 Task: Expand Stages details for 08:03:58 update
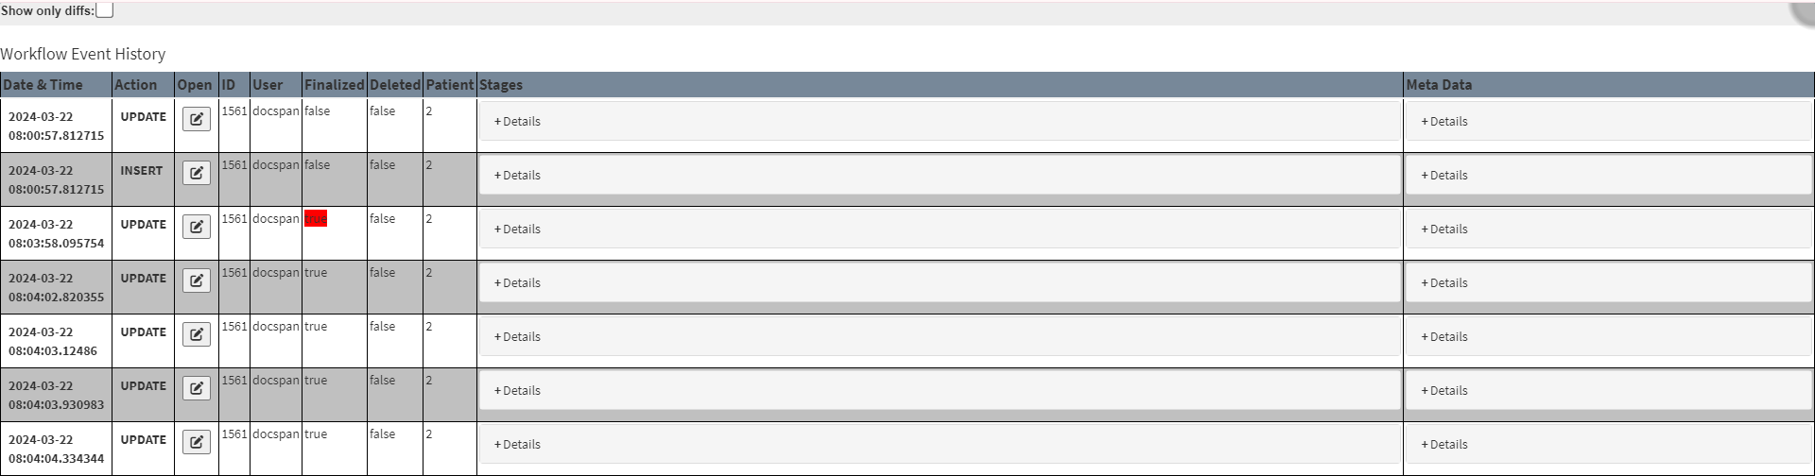coord(517,229)
